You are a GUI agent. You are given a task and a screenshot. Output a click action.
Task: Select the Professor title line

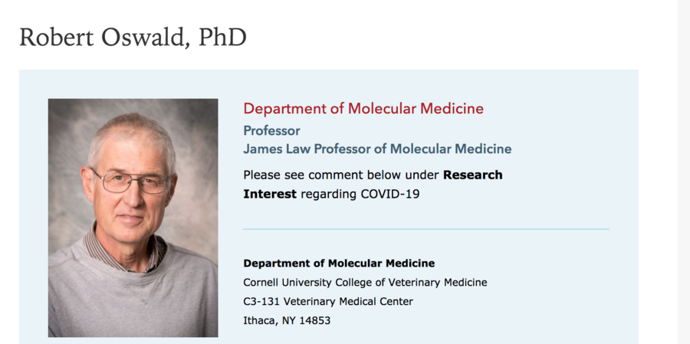point(272,131)
